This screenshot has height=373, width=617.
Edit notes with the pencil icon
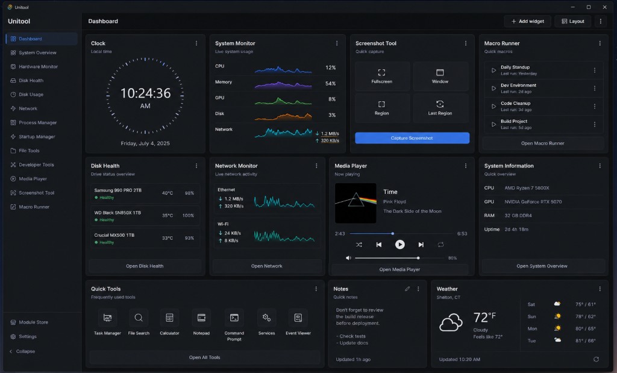[x=407, y=289]
